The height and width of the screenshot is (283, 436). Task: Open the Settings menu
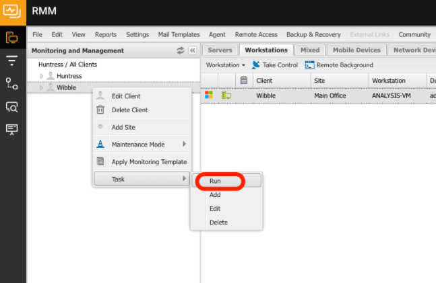pos(137,34)
